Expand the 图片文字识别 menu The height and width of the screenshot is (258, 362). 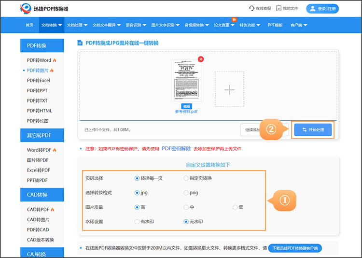[165, 25]
